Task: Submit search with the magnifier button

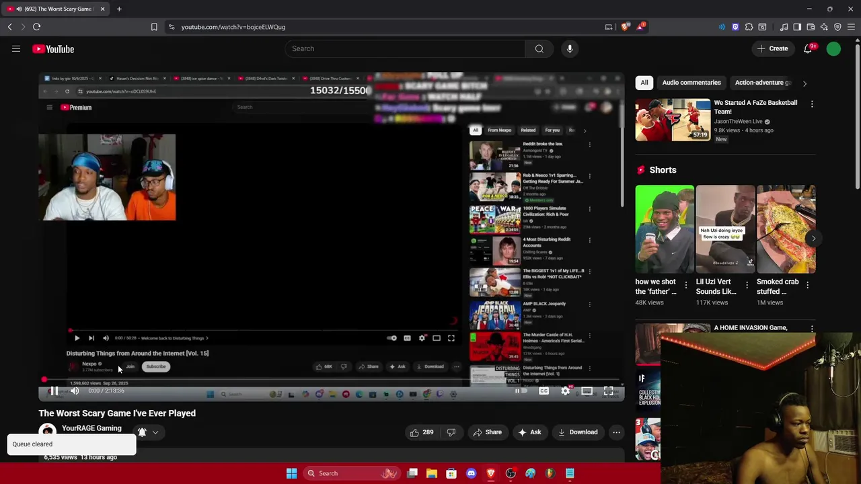Action: [x=539, y=48]
